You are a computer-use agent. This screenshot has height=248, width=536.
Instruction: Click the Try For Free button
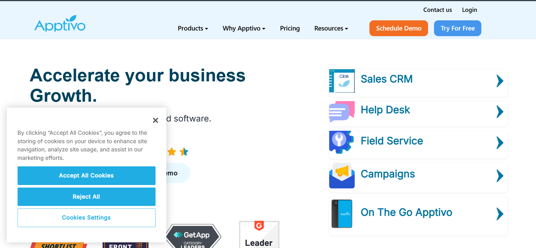(458, 28)
